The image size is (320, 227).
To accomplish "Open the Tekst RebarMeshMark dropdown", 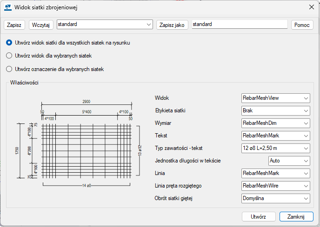I will point(275,136).
